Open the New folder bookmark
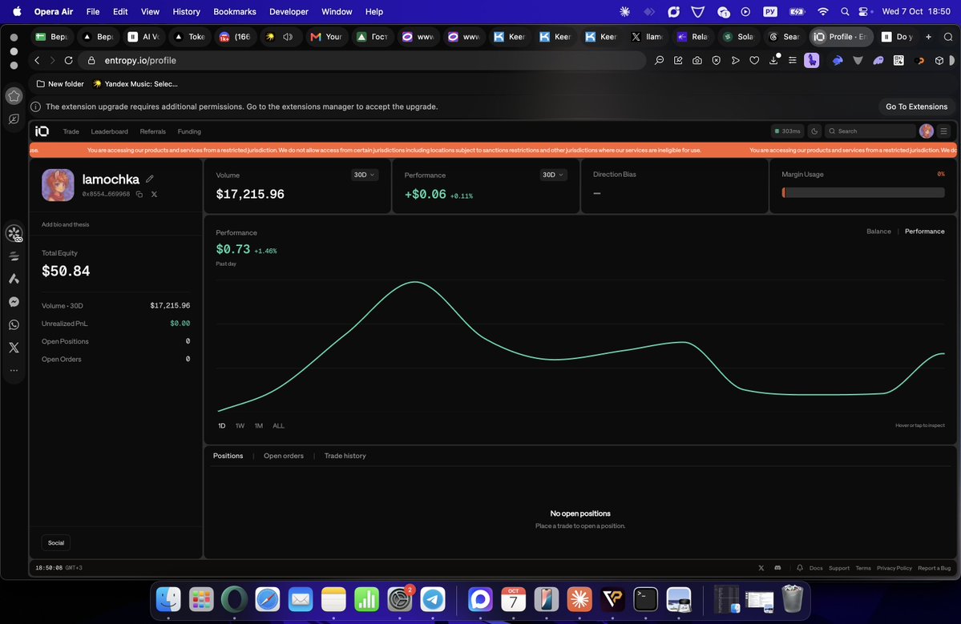The width and height of the screenshot is (961, 624). (x=60, y=84)
